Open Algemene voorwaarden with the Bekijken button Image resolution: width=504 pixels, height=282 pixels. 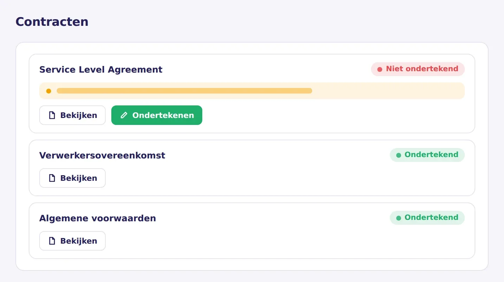click(72, 241)
